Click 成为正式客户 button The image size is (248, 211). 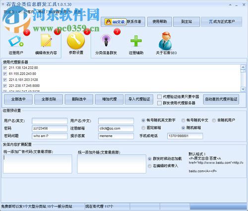point(222,22)
